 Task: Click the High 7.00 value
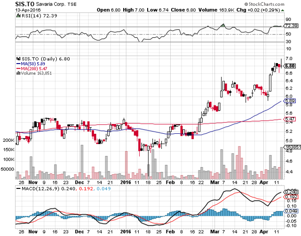point(134,10)
